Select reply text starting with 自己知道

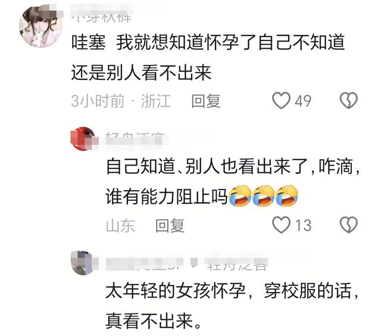[233, 182]
